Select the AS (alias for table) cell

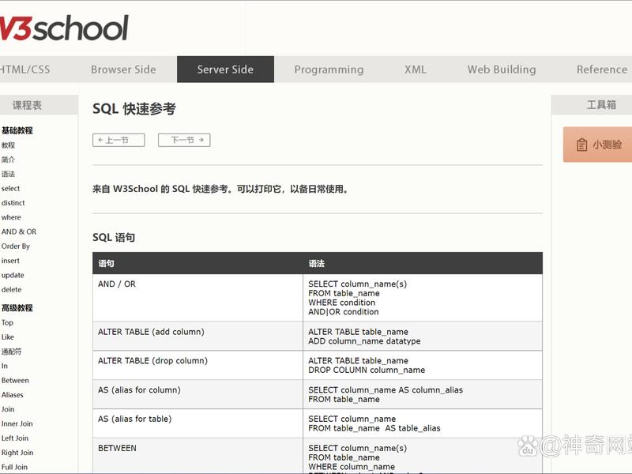click(x=197, y=423)
